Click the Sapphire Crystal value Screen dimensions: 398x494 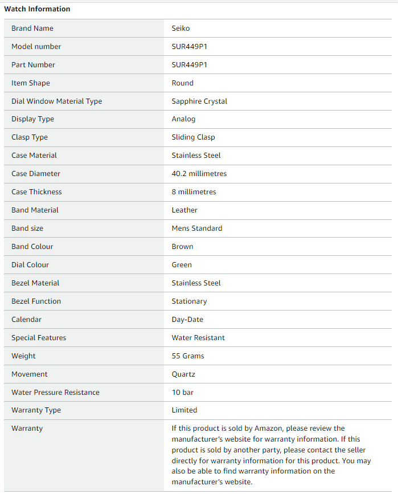[199, 101]
